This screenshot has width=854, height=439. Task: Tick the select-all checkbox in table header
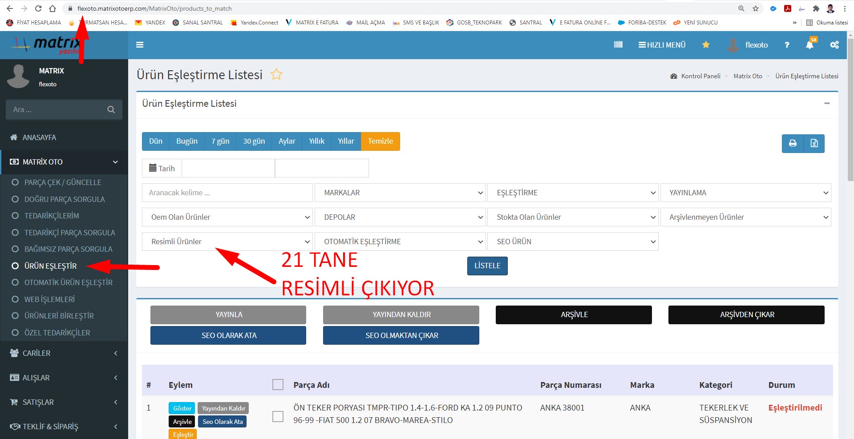pos(278,385)
